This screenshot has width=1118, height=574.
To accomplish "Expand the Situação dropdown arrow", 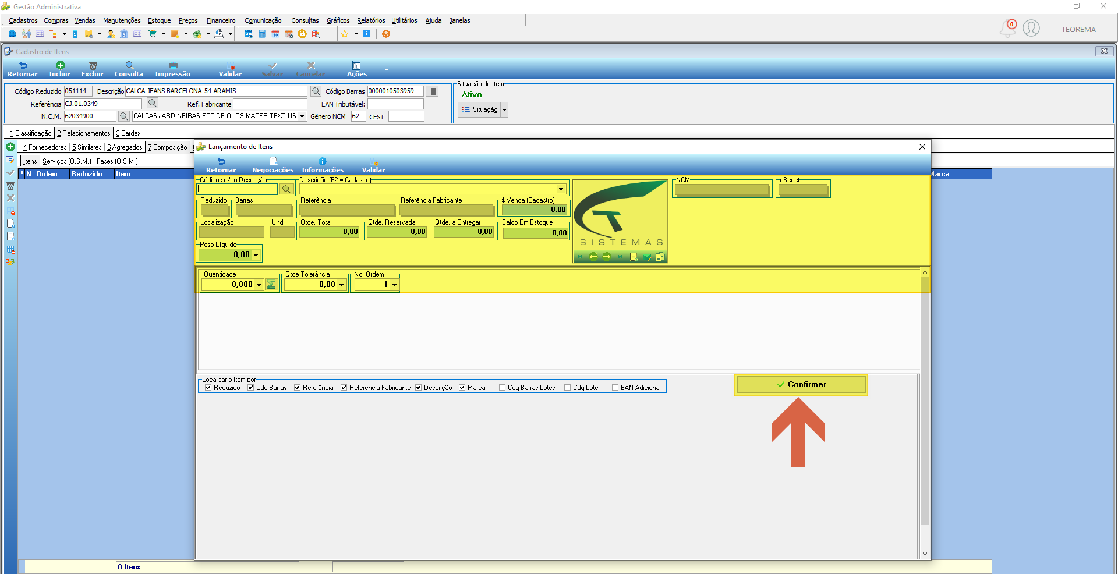I will tap(504, 109).
